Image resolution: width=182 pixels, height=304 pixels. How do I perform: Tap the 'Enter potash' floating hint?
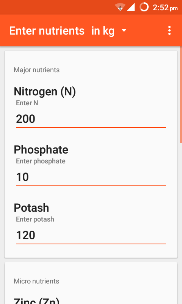(x=35, y=219)
